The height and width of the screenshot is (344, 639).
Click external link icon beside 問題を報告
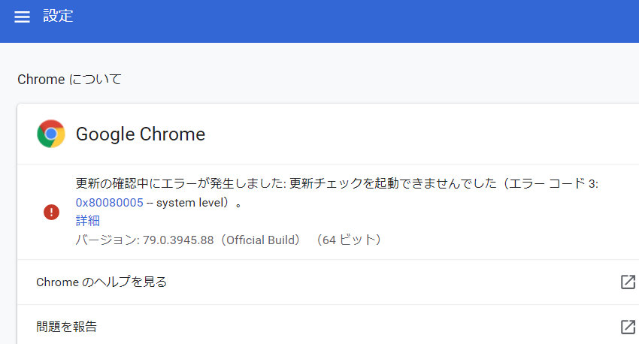[628, 327]
